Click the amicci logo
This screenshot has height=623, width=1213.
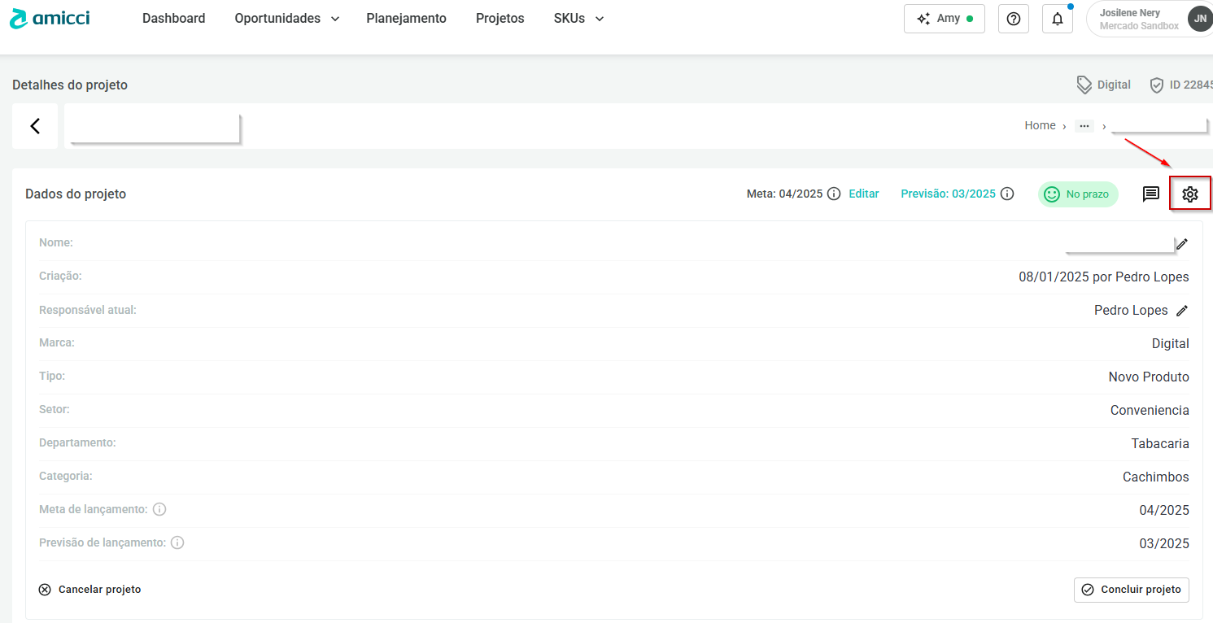[50, 18]
